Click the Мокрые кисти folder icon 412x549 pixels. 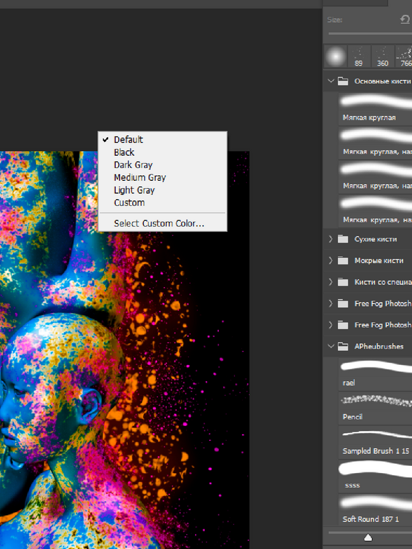pyautogui.click(x=343, y=261)
